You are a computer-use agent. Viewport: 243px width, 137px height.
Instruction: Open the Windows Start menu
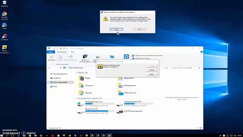point(2,135)
